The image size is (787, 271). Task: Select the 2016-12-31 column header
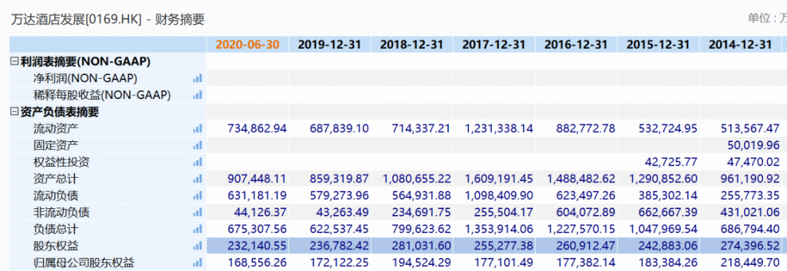576,44
